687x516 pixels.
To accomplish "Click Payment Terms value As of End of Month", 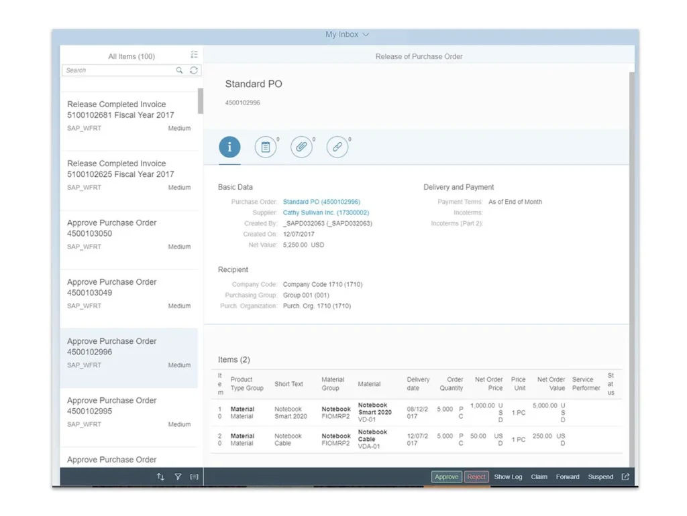I will click(515, 202).
